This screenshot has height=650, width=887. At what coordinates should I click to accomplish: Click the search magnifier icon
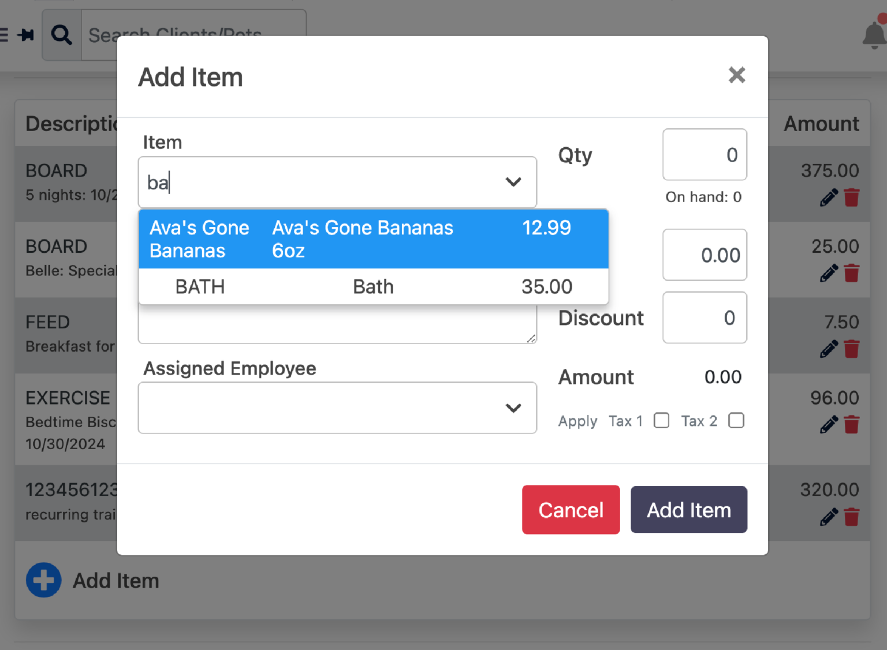(61, 35)
